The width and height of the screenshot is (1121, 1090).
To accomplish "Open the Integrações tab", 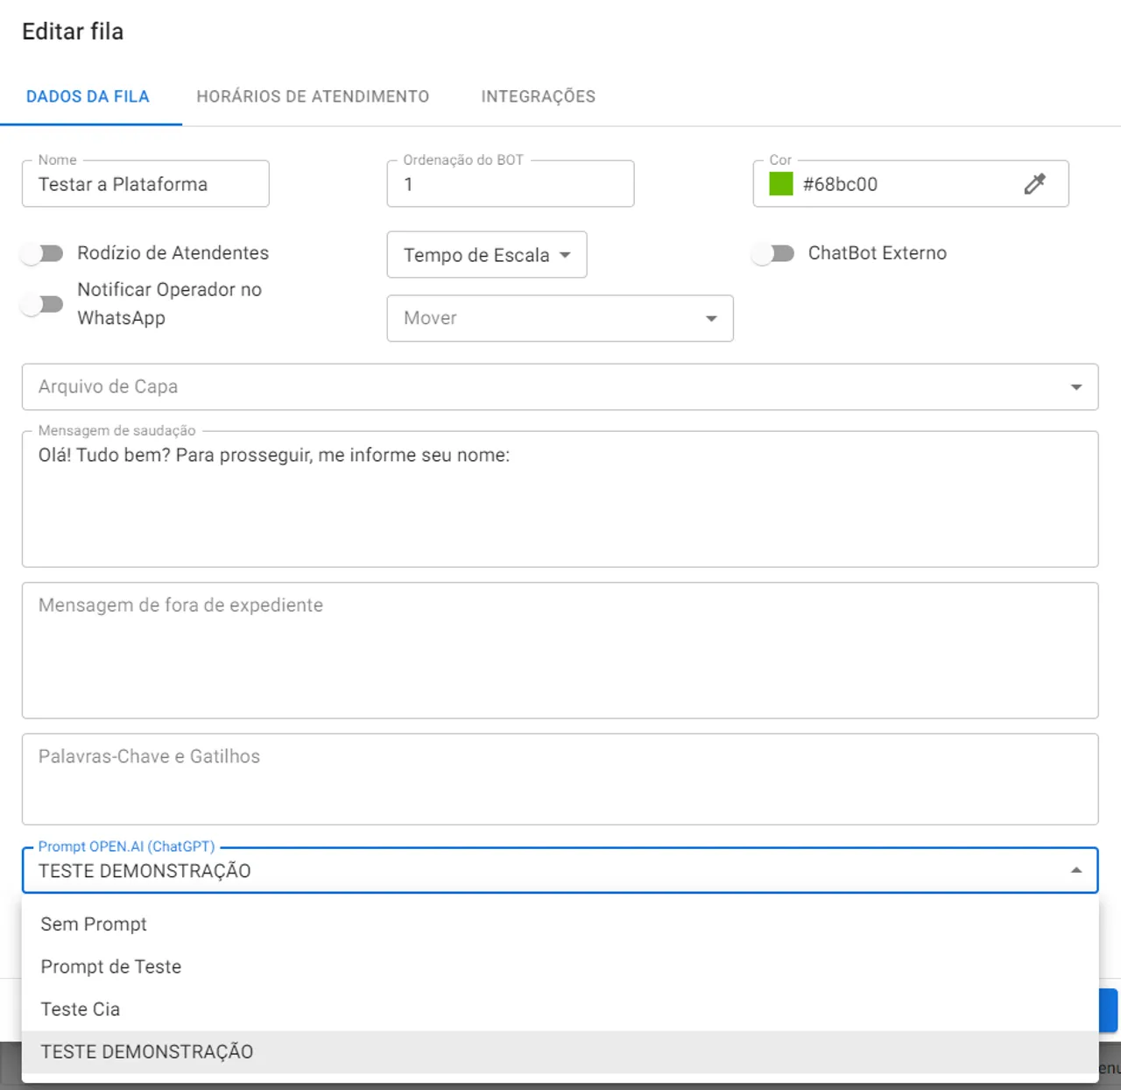I will click(538, 96).
